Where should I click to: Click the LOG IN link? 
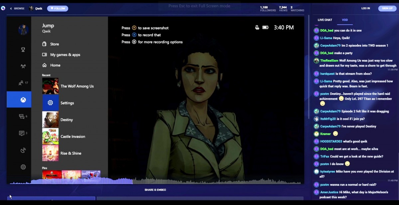tap(366, 8)
